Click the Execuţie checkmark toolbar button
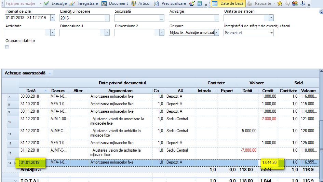 (x=56, y=3)
